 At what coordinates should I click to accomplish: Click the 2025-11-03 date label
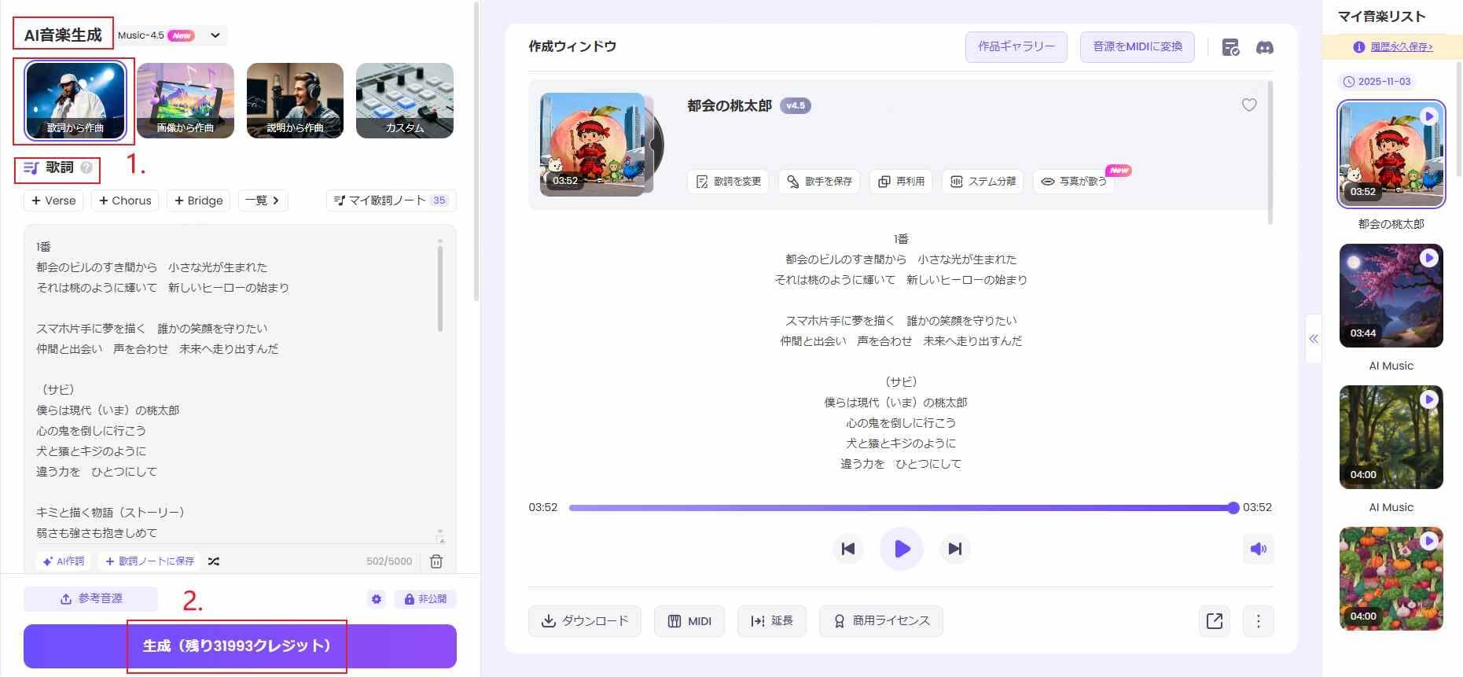coord(1377,81)
